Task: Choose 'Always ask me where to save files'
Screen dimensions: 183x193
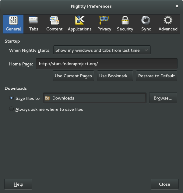Action: click(12, 109)
